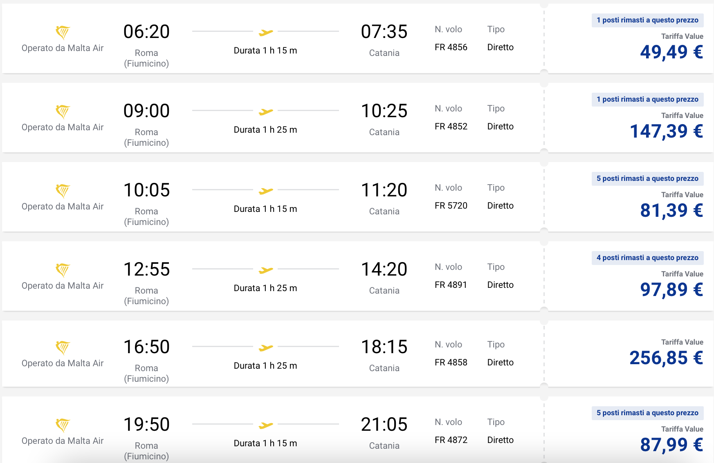Image resolution: width=714 pixels, height=463 pixels.
Task: Select the 49,49 € Value fare
Action: click(x=671, y=52)
